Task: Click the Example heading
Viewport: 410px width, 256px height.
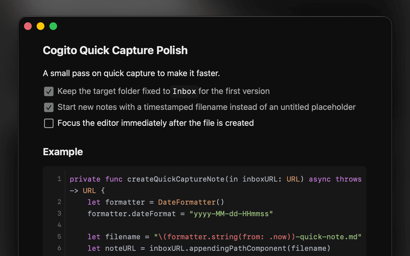Action: click(63, 152)
